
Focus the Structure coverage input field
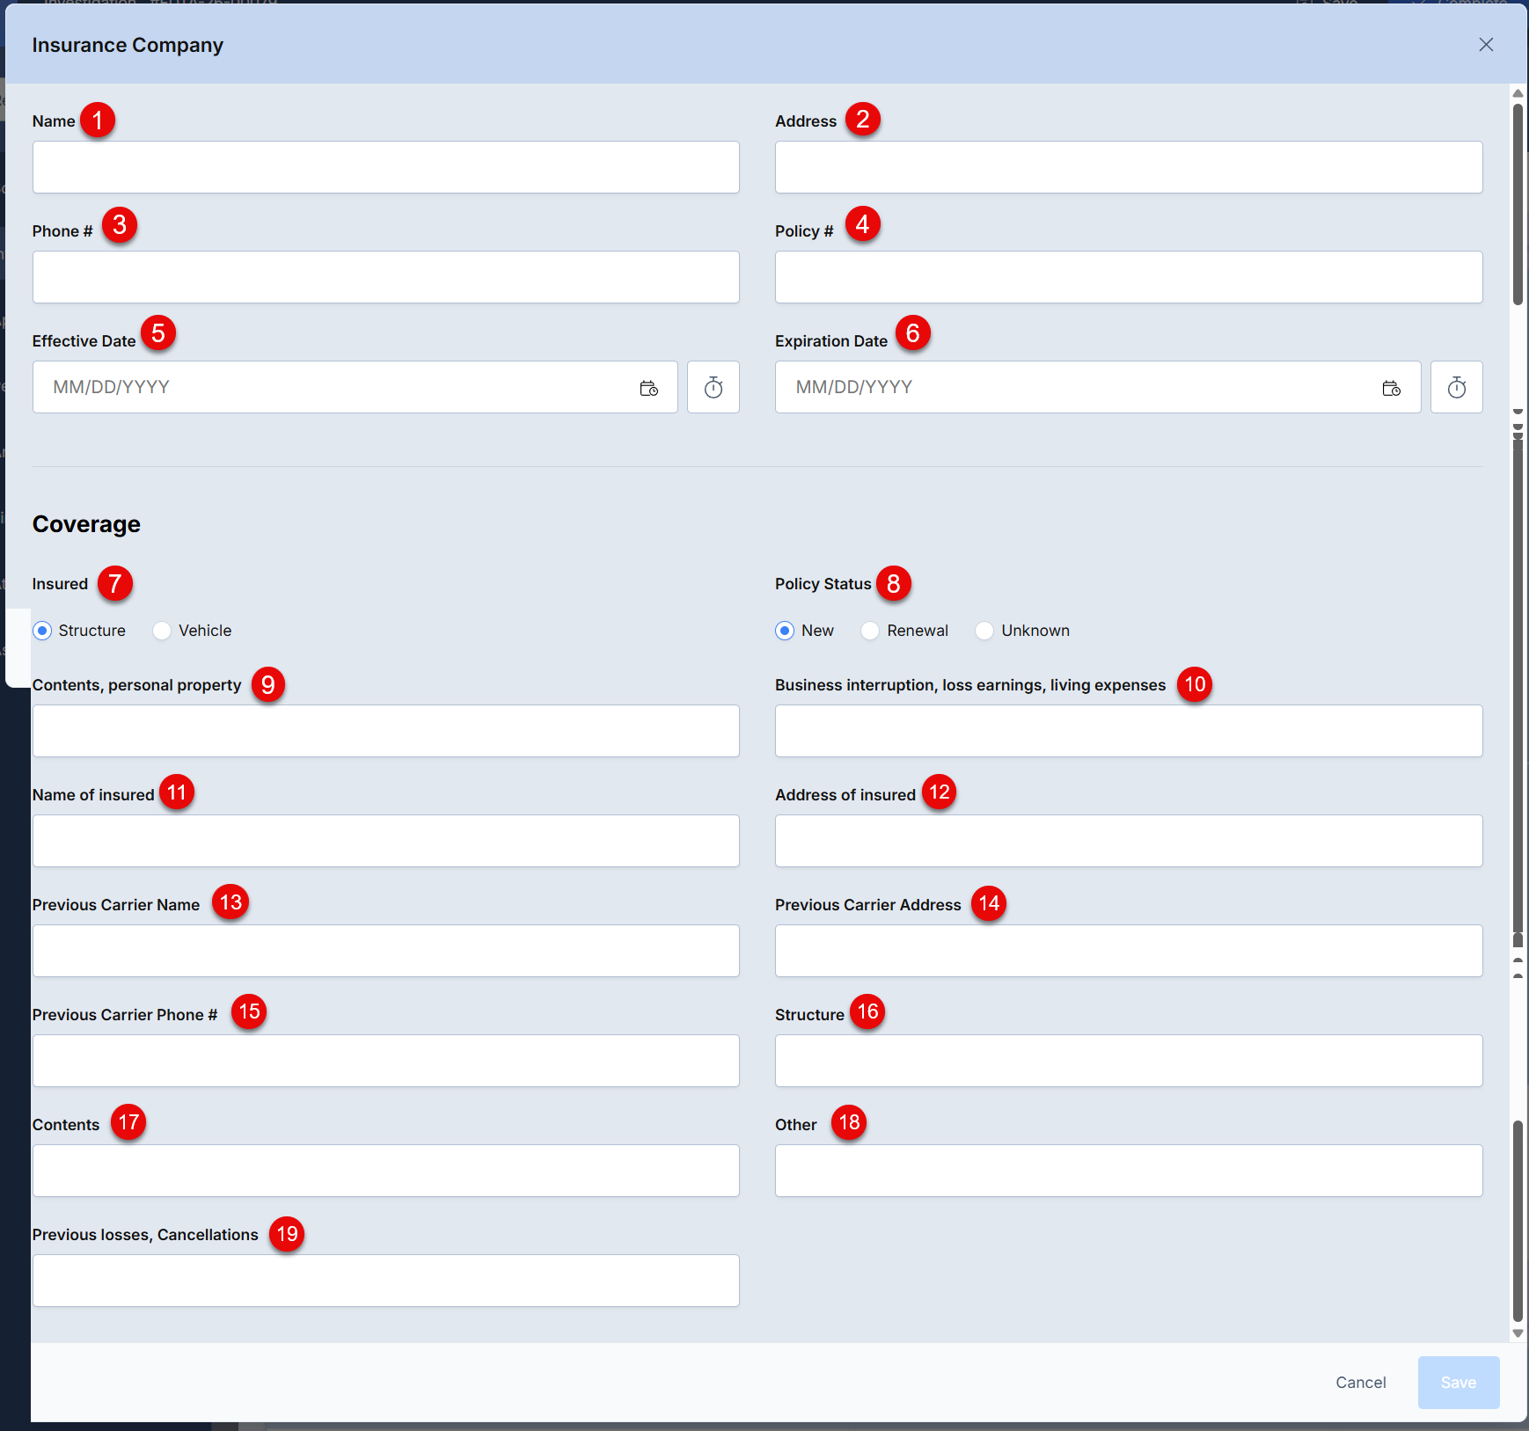coord(1129,1061)
